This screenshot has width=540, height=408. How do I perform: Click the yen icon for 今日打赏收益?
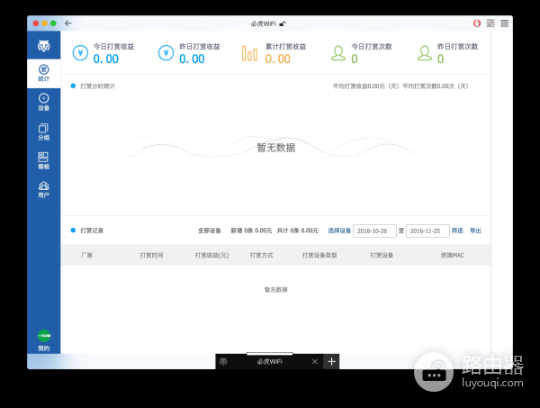(80, 53)
